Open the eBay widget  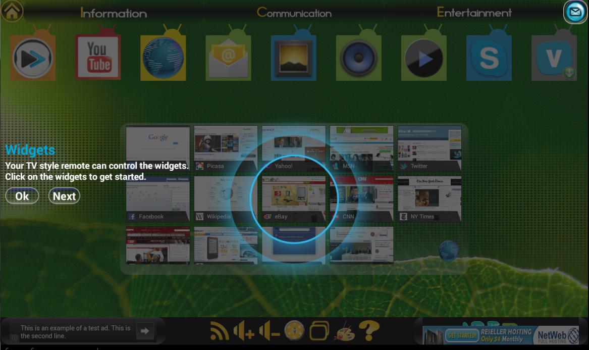point(294,199)
